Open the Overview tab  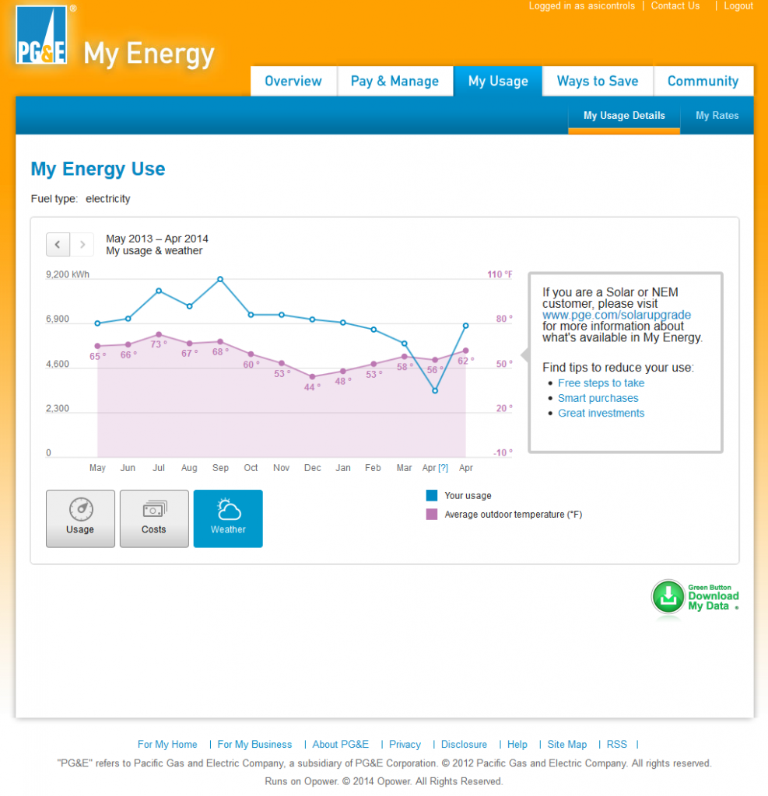pyautogui.click(x=293, y=82)
